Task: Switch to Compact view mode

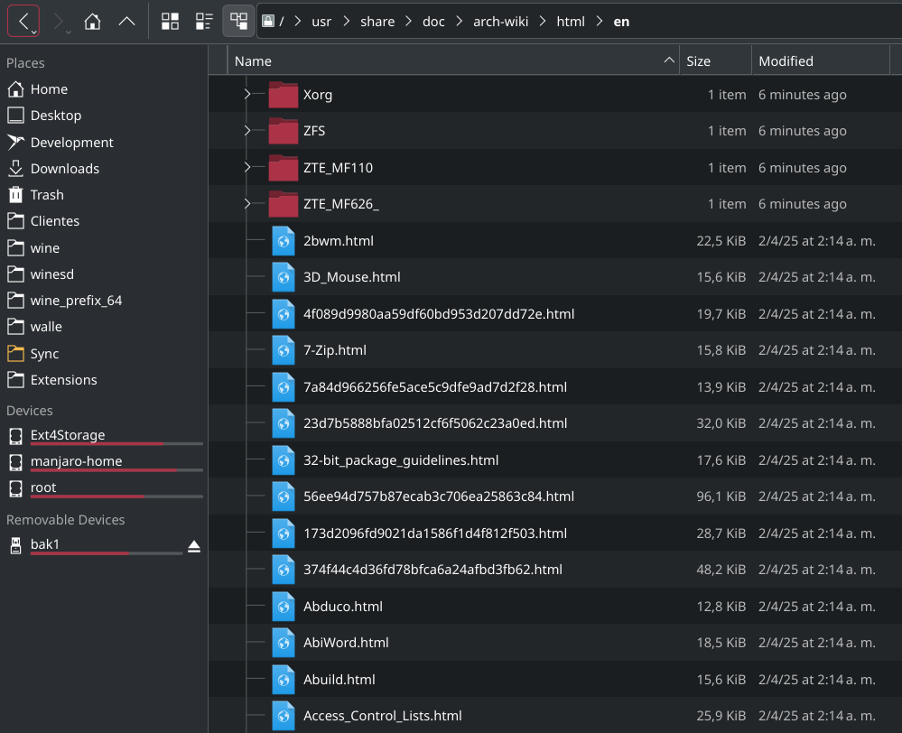Action: point(204,22)
